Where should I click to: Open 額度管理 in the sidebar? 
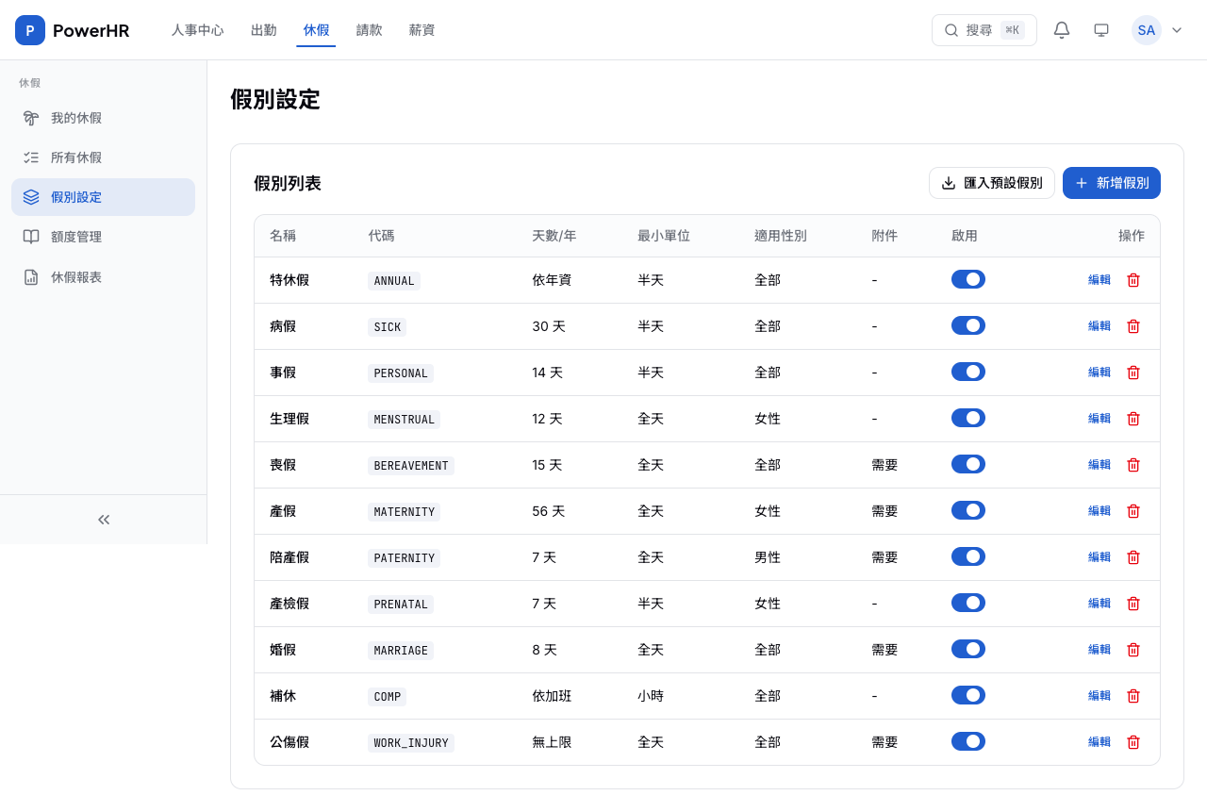(75, 236)
